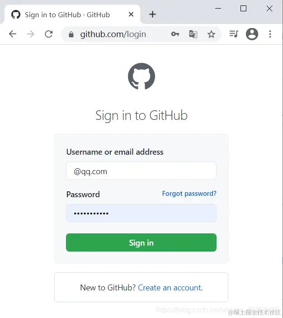The height and width of the screenshot is (318, 283).
Task: Click the Username or email address field
Action: tap(141, 171)
